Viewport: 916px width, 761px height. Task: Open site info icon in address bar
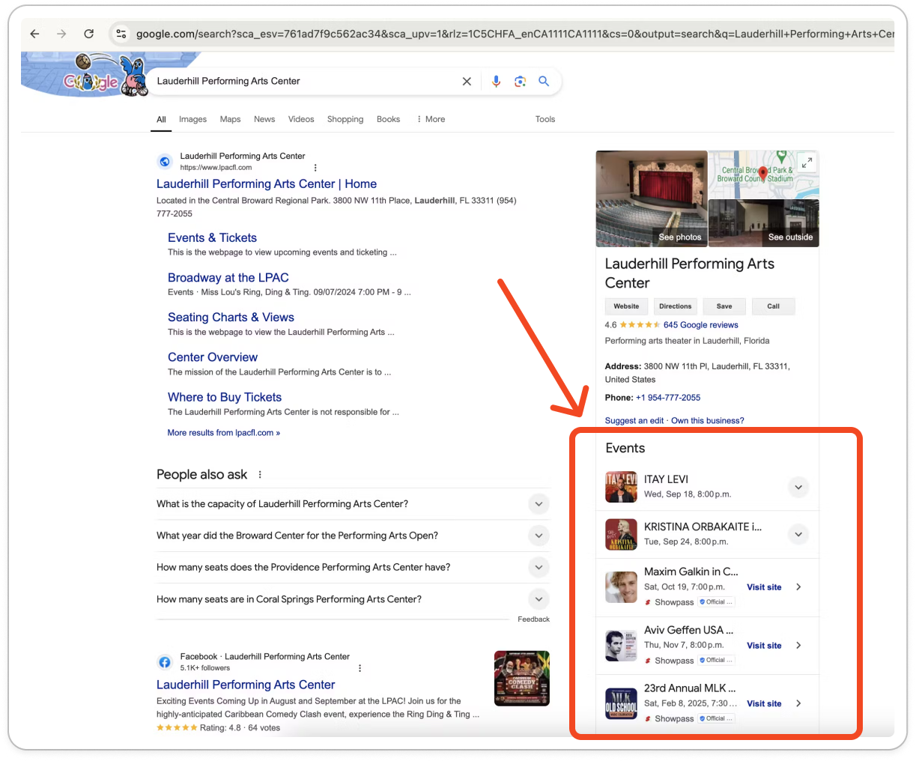pos(121,34)
